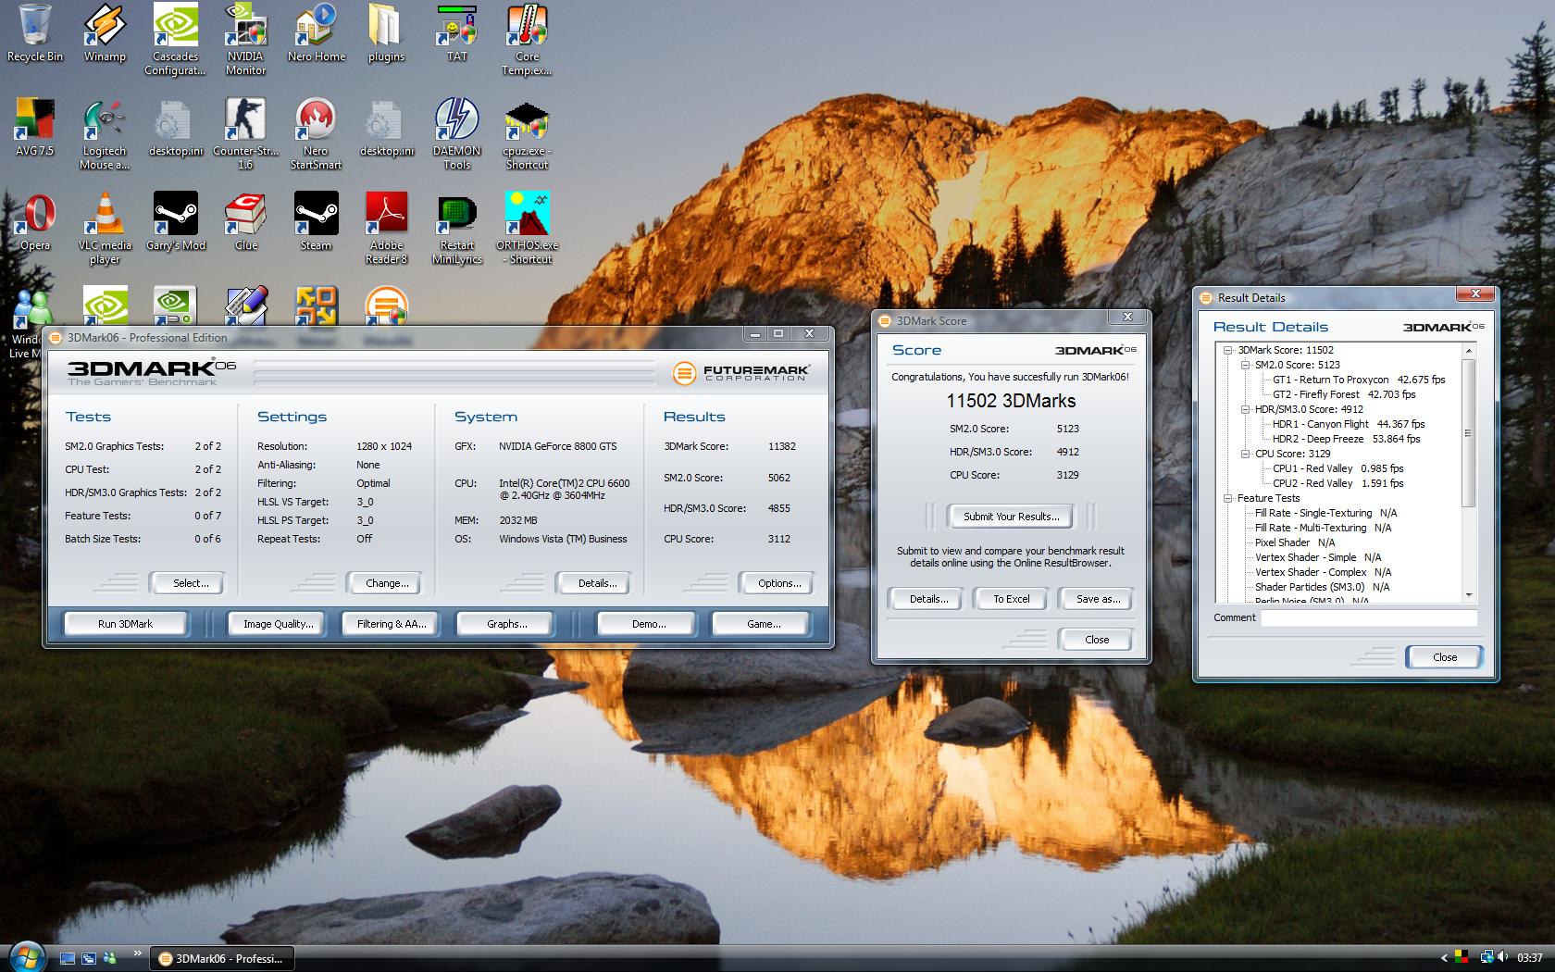Screen dimensions: 1555x972
Task: Click Close button in Result Details window
Action: [1444, 657]
